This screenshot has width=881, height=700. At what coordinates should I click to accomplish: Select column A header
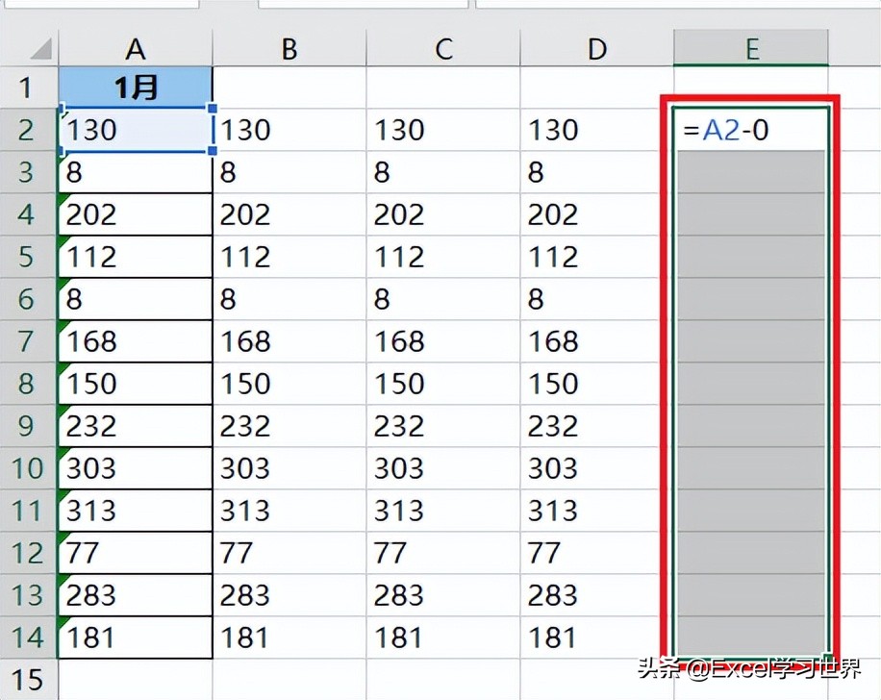(x=136, y=49)
